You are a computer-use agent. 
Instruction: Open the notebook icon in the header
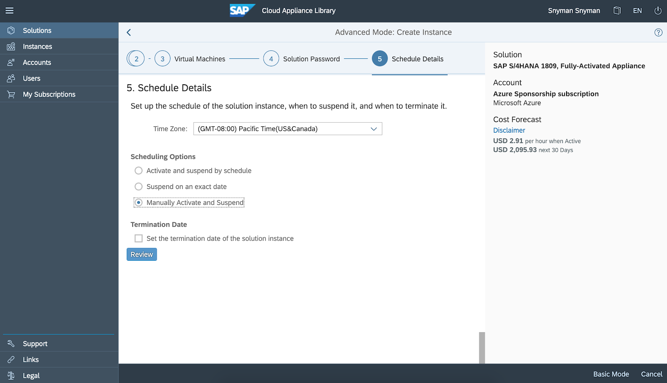(x=617, y=11)
